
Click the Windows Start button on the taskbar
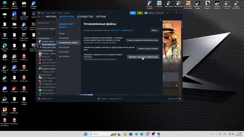tap(85, 134)
